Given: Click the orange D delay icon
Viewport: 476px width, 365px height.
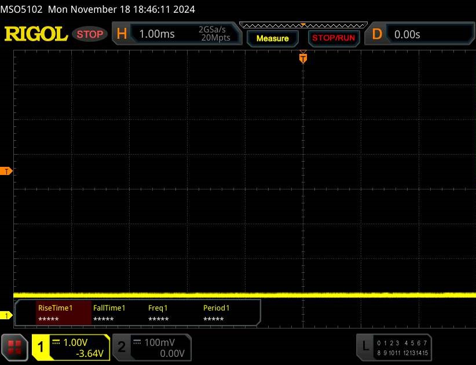Looking at the screenshot, I should 377,34.
